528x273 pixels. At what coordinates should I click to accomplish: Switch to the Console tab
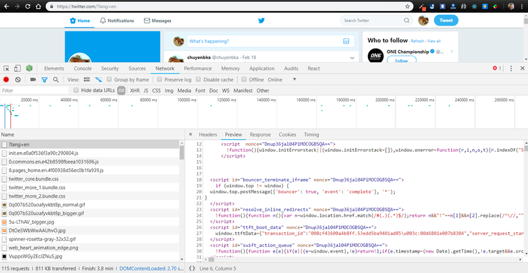(83, 68)
